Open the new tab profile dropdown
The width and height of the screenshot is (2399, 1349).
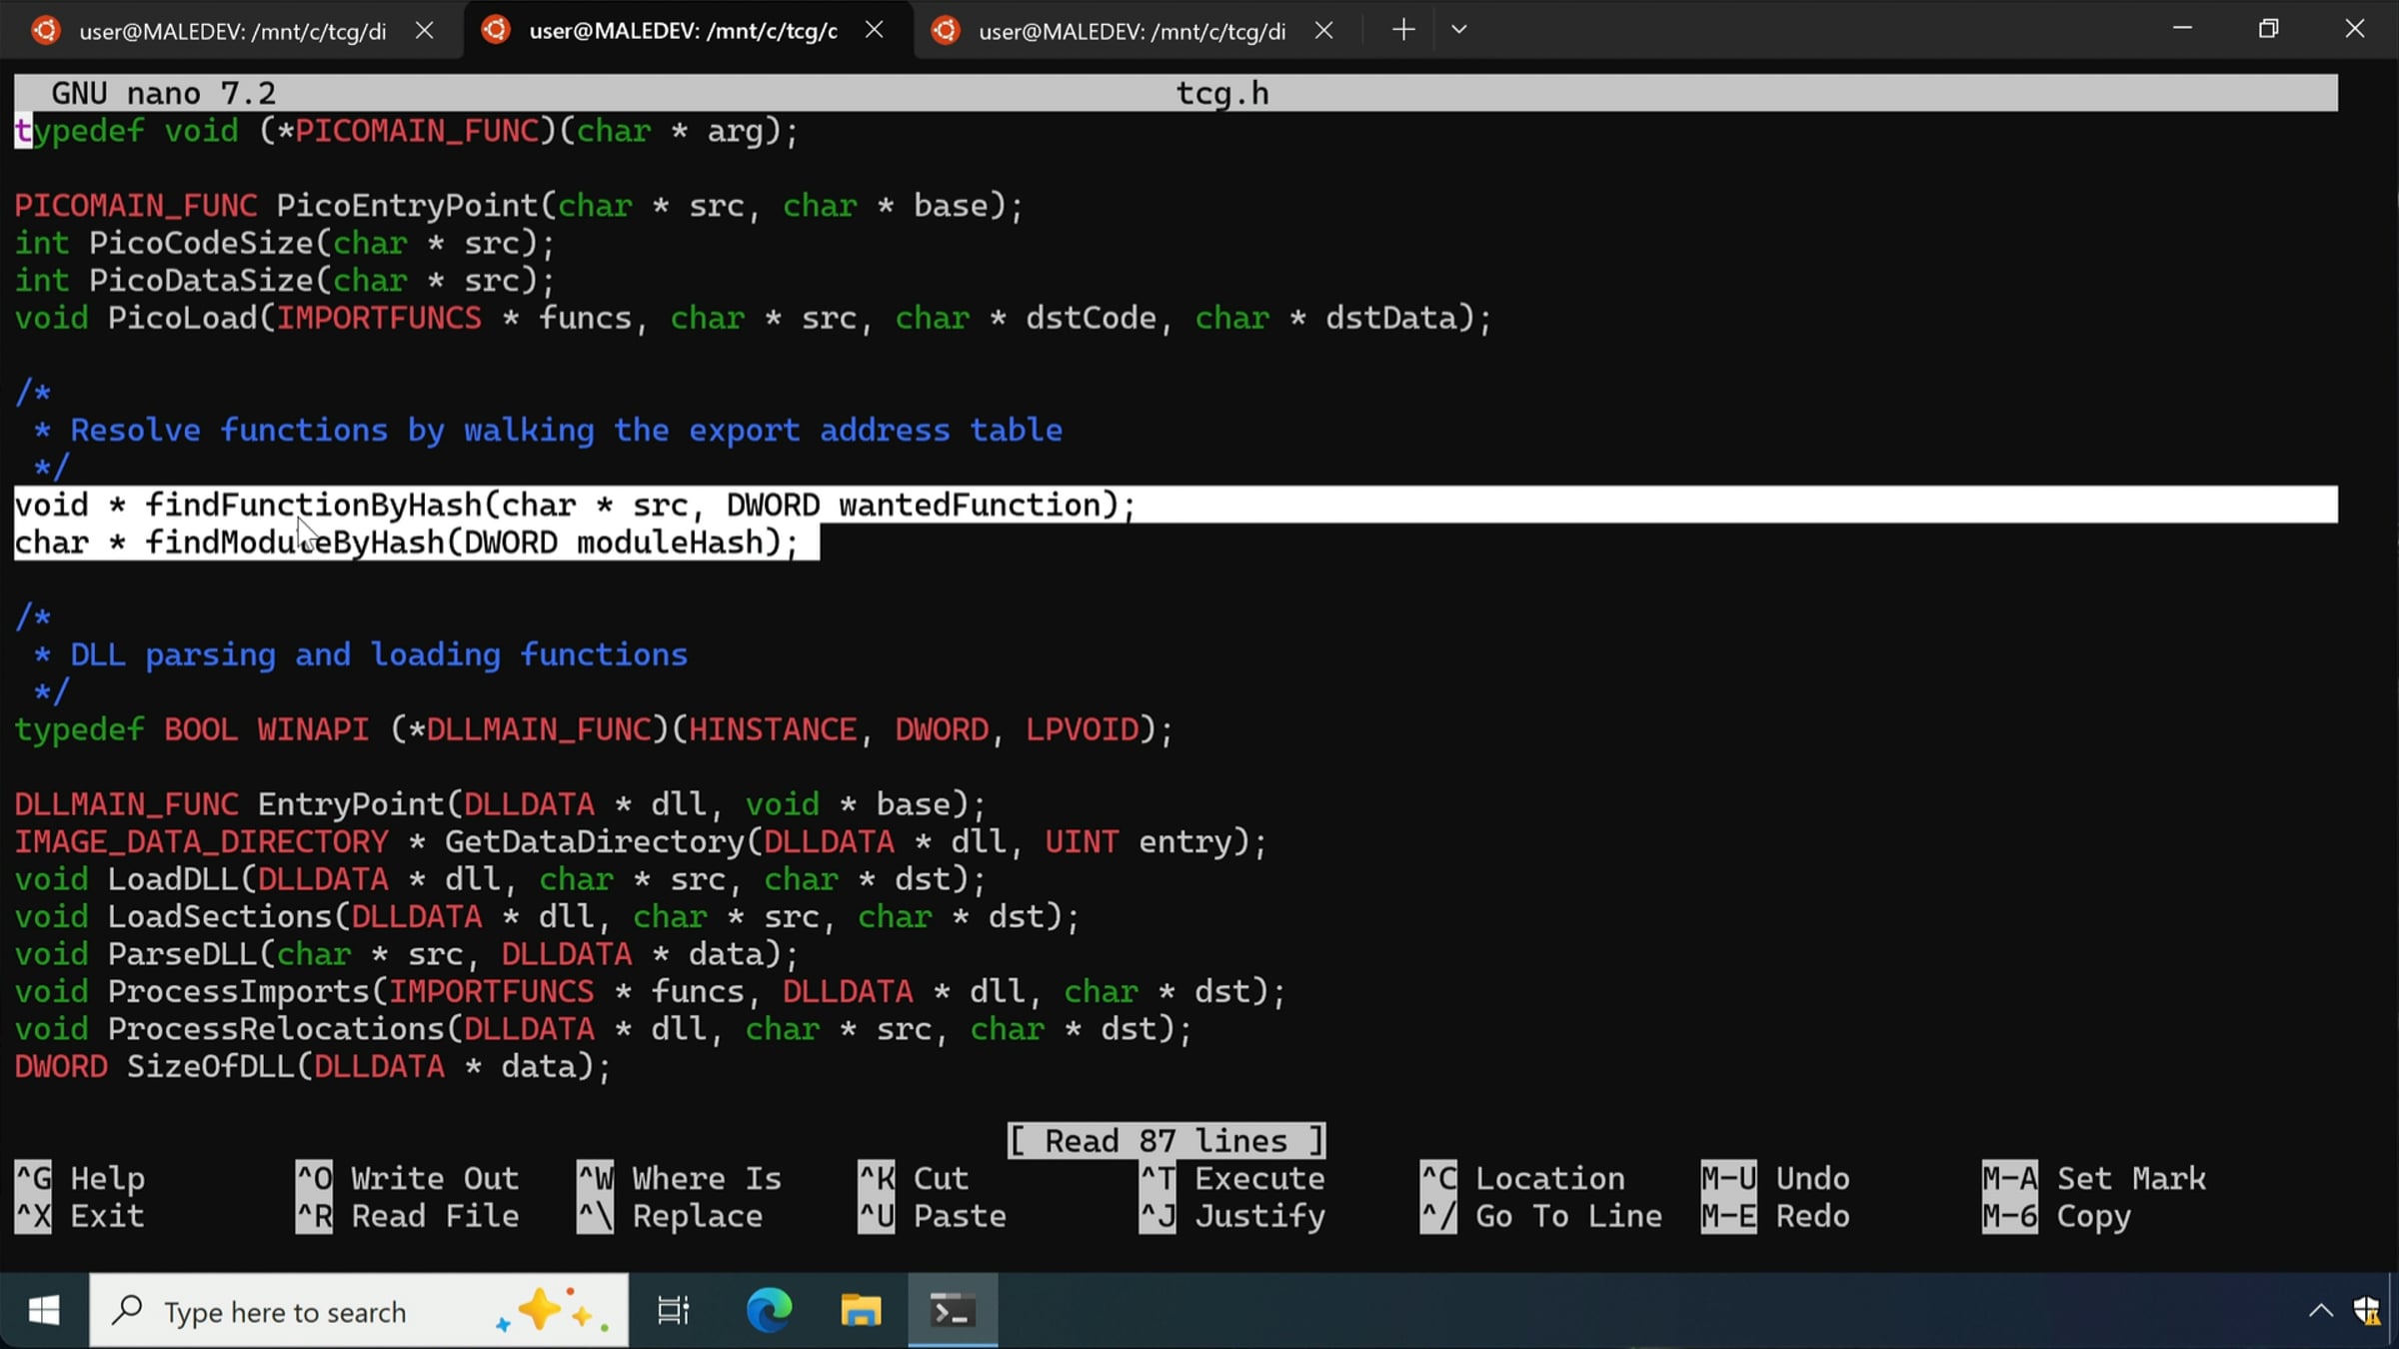(x=1459, y=30)
